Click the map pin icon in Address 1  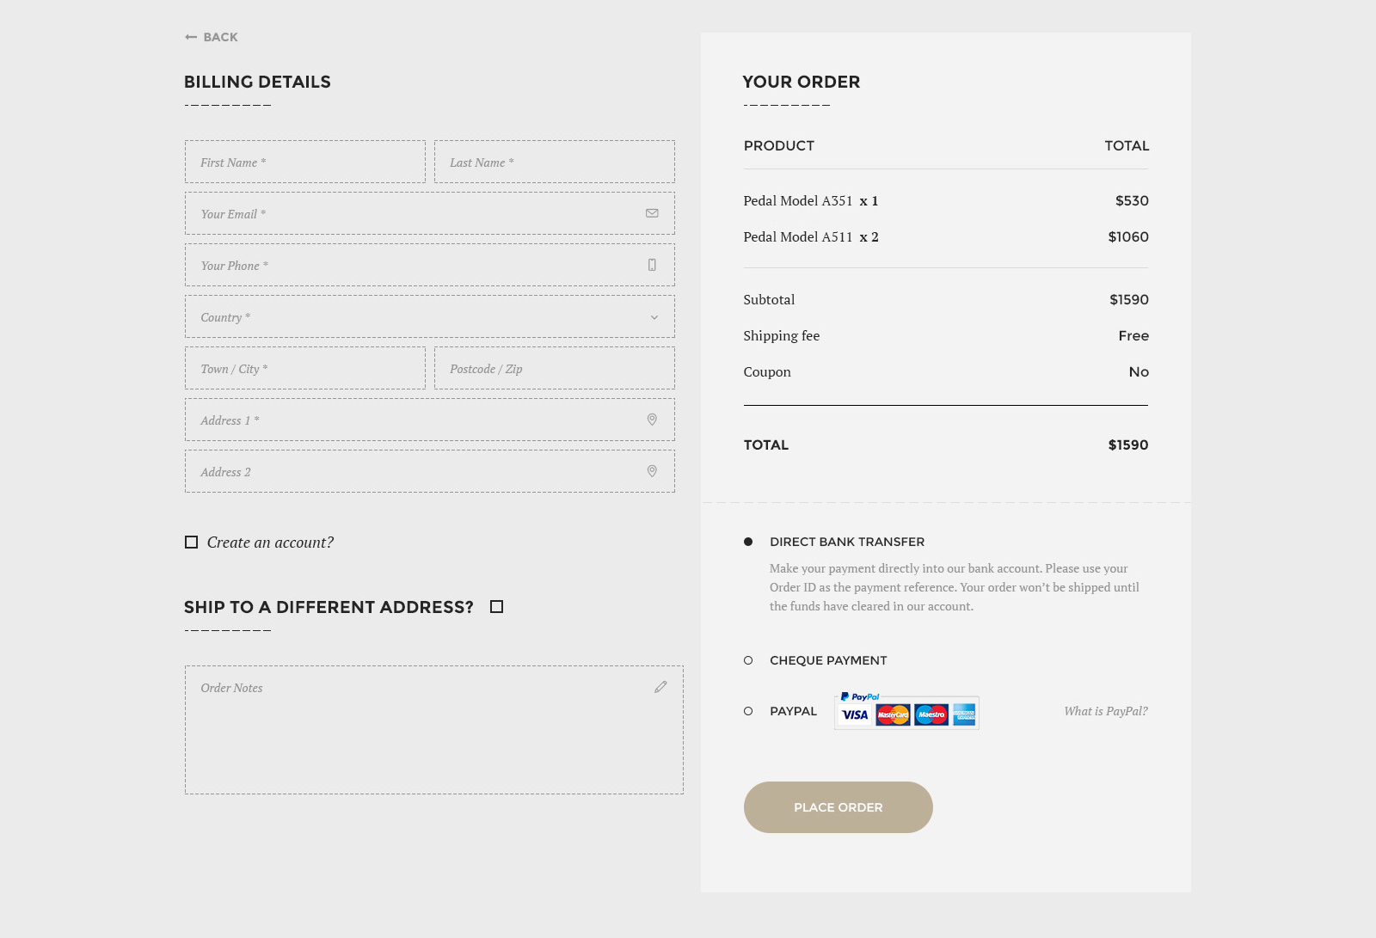[652, 420]
